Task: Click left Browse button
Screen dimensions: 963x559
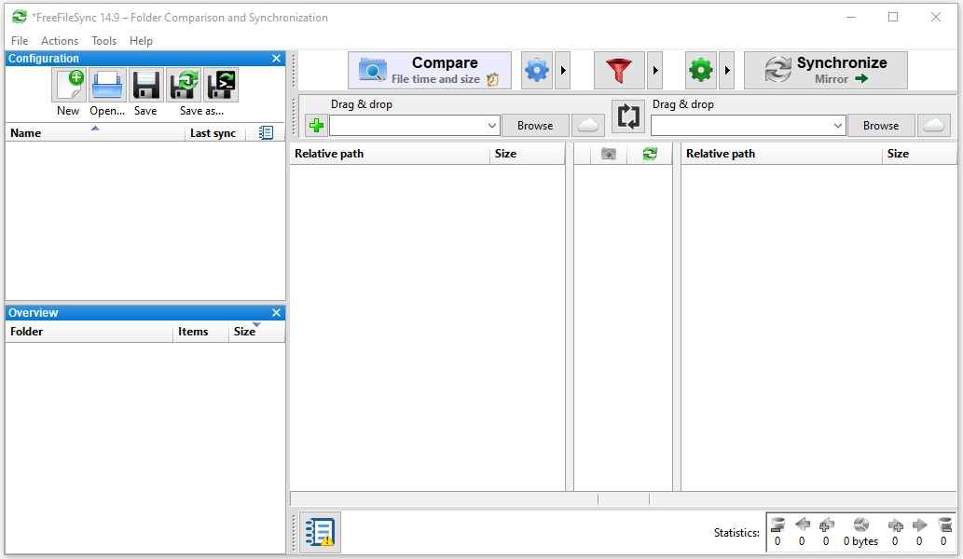Action: pos(535,126)
